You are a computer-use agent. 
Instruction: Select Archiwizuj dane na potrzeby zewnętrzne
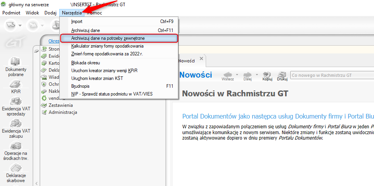click(119, 38)
